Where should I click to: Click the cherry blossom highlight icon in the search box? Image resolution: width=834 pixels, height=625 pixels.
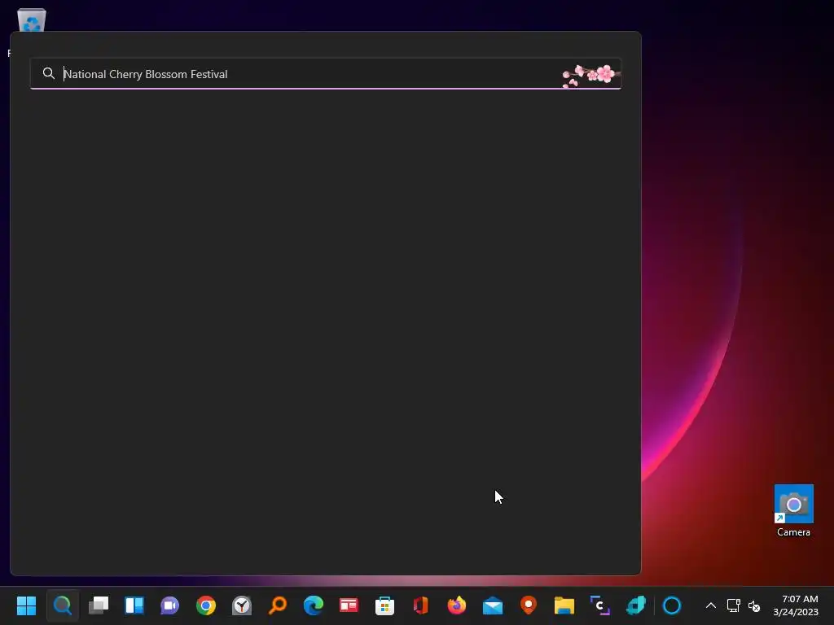click(x=590, y=75)
